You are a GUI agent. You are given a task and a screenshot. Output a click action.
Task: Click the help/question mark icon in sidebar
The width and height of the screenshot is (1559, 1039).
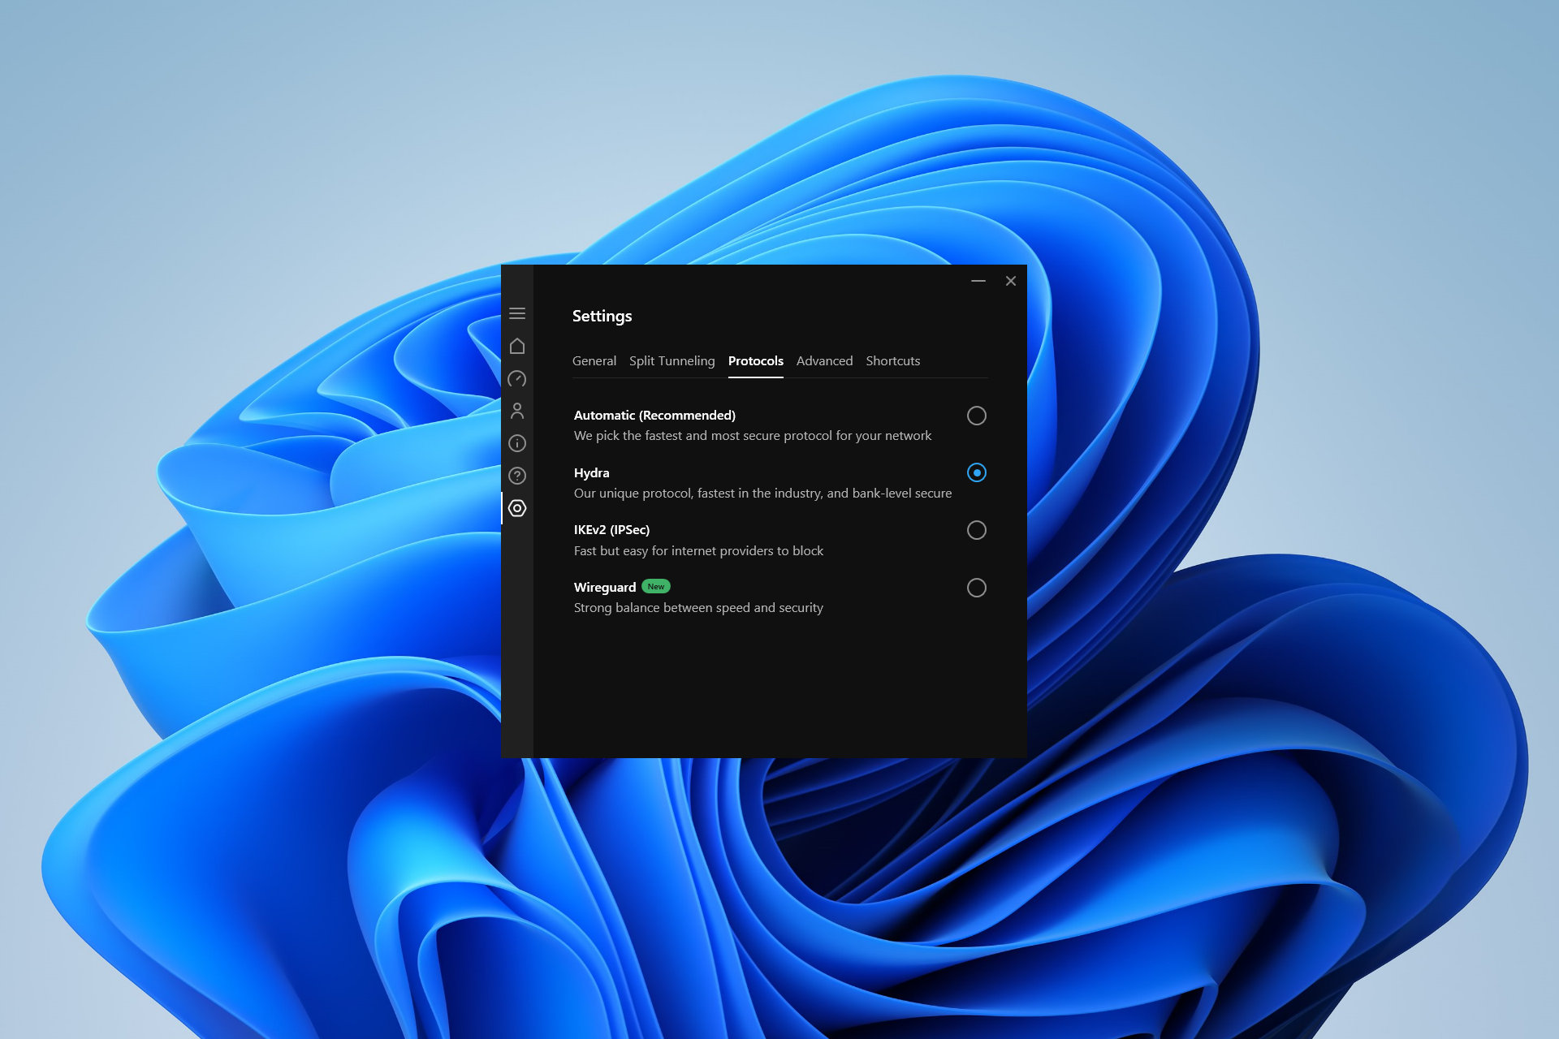coord(517,476)
